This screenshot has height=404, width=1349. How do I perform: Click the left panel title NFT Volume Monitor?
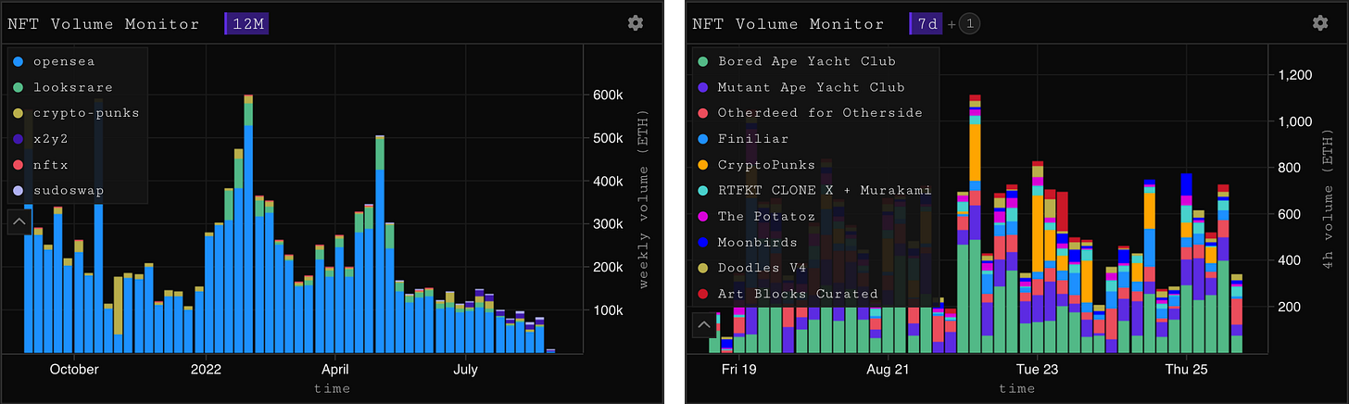click(x=103, y=24)
